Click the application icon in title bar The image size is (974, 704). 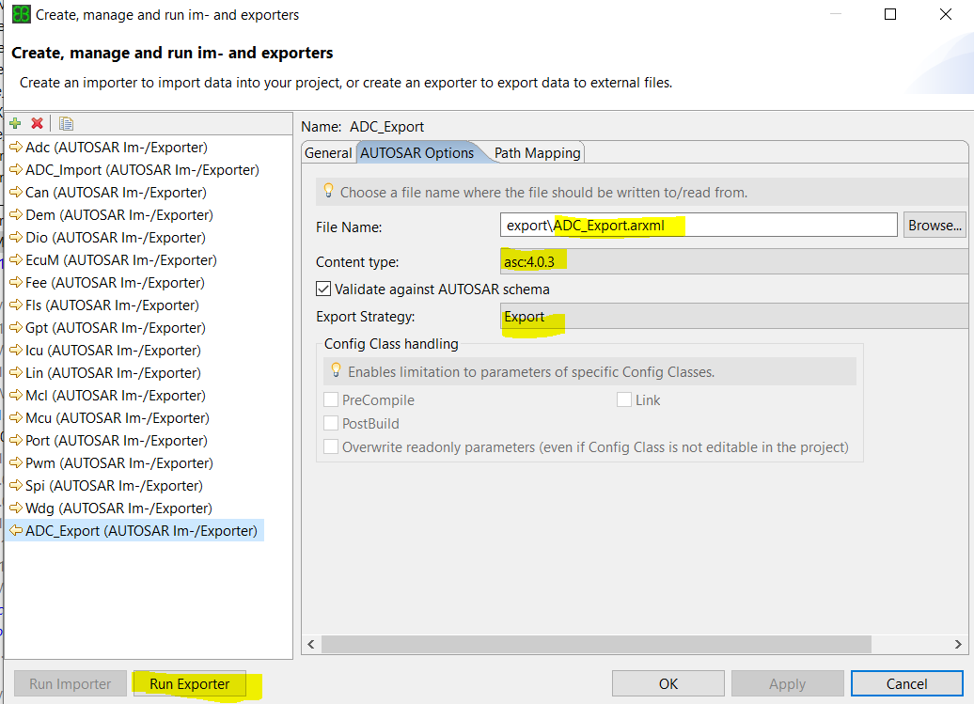coord(21,14)
